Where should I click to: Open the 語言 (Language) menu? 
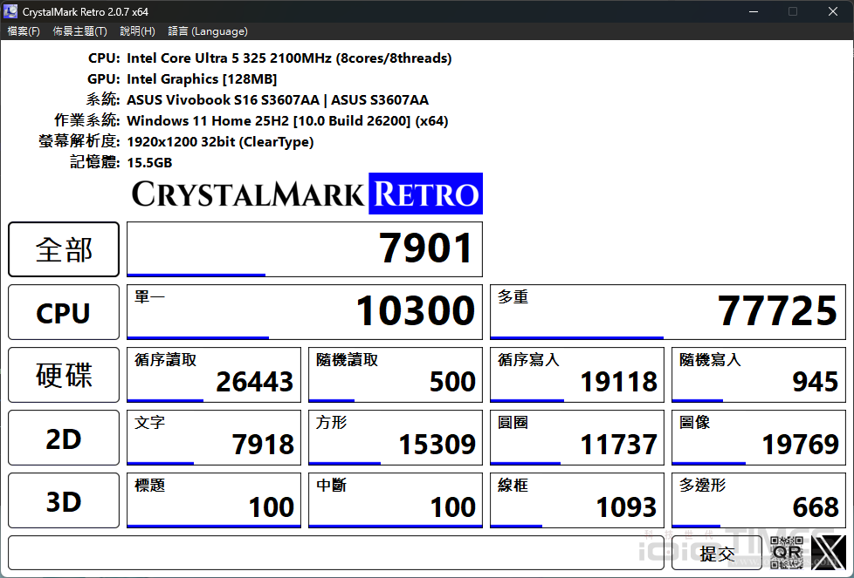point(207,30)
